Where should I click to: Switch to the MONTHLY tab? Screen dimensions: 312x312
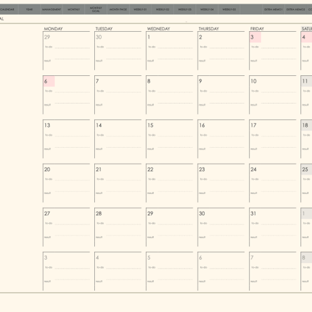pyautogui.click(x=73, y=9)
